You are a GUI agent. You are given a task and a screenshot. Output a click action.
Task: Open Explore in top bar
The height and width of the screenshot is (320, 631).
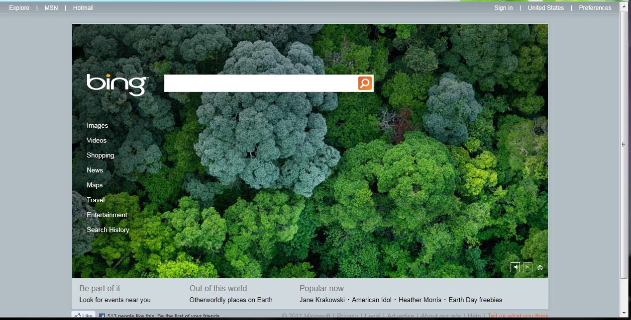(x=19, y=8)
